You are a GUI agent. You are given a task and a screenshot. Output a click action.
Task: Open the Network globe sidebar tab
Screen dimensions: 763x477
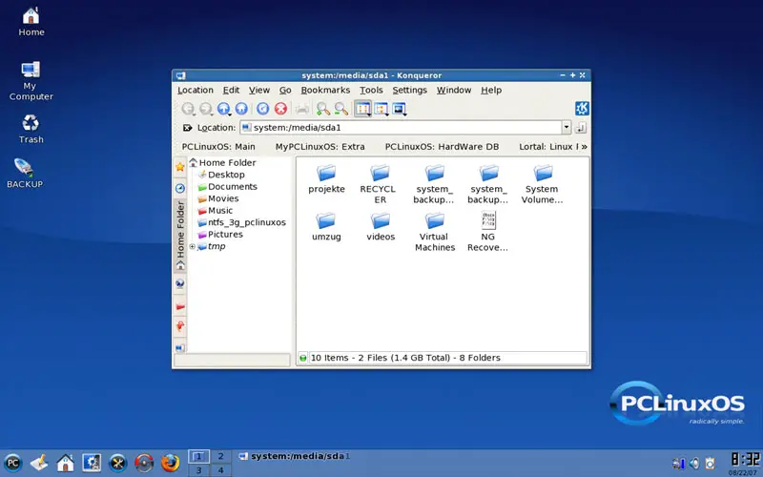pyautogui.click(x=180, y=283)
